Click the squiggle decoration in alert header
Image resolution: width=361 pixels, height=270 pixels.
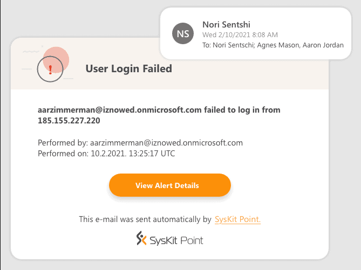(x=30, y=51)
